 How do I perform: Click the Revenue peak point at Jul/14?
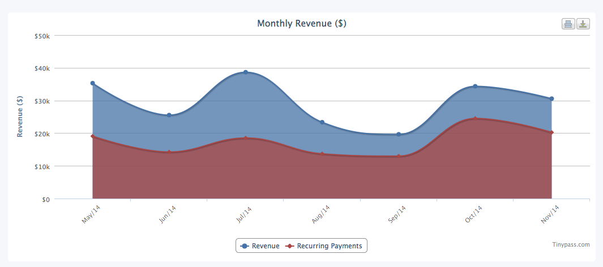coord(246,72)
